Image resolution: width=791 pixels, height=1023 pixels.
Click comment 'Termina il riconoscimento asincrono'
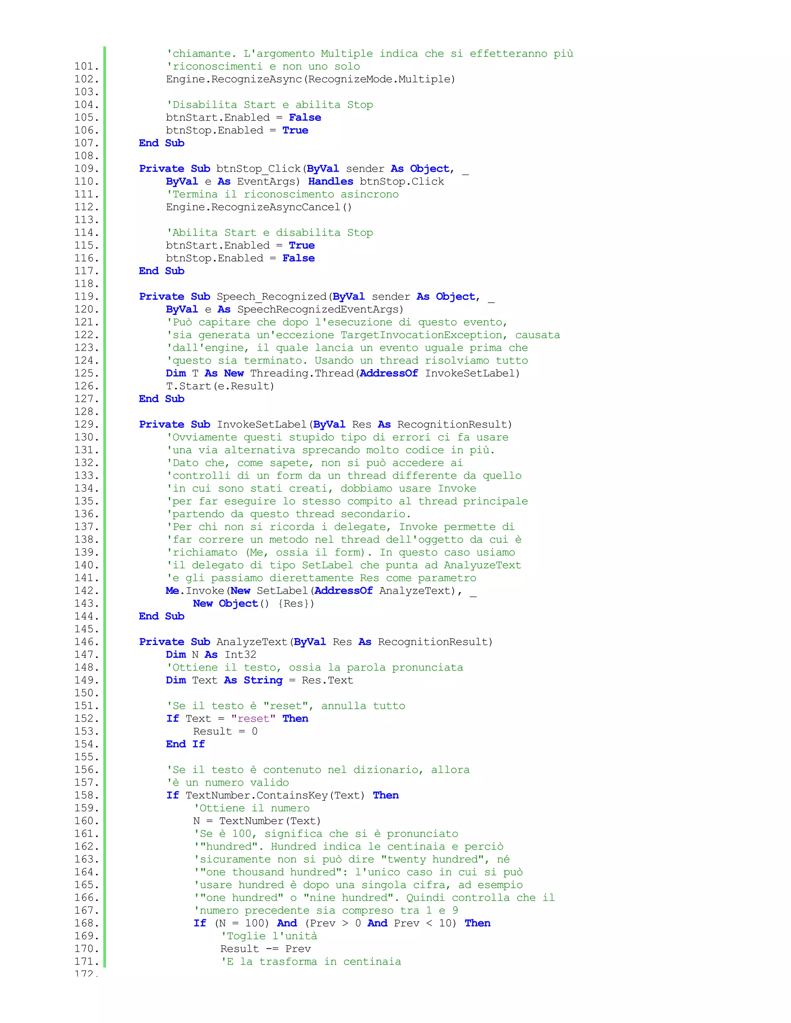coord(283,195)
